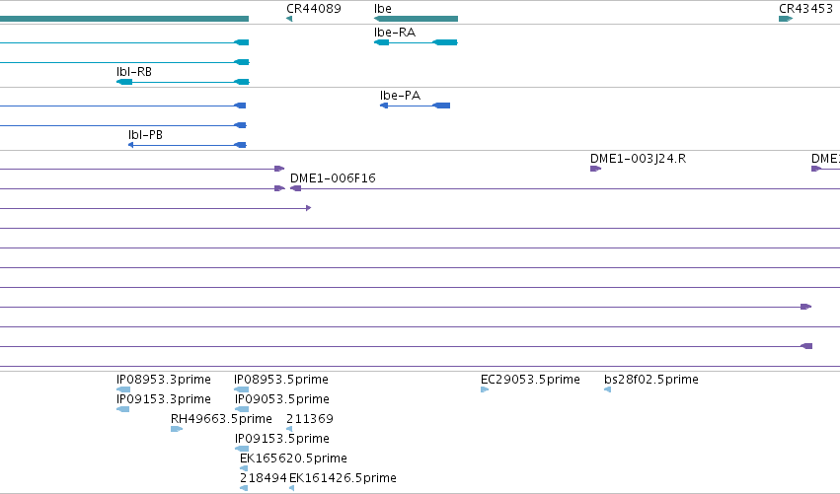Click the bs28f02.5prime label
Screen dimensions: 840x494
click(x=651, y=380)
